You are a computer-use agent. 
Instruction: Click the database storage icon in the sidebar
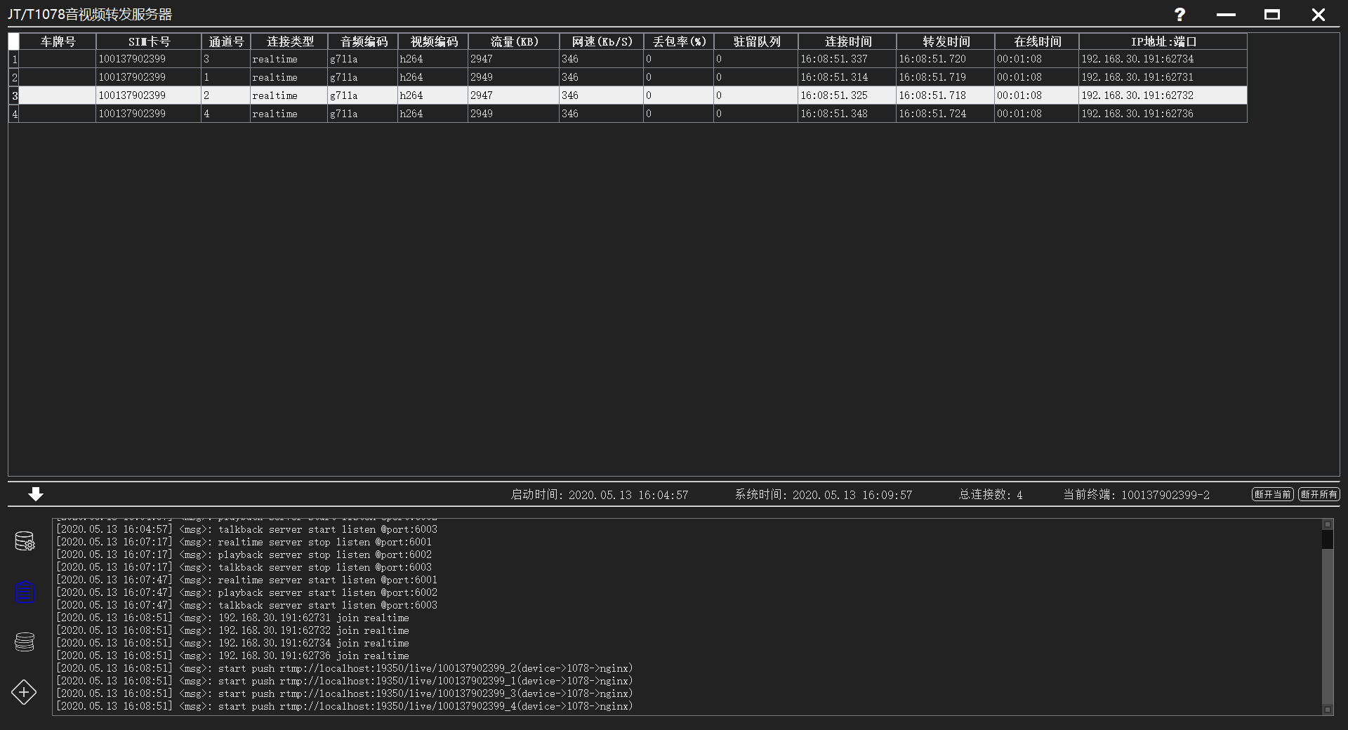[x=25, y=642]
